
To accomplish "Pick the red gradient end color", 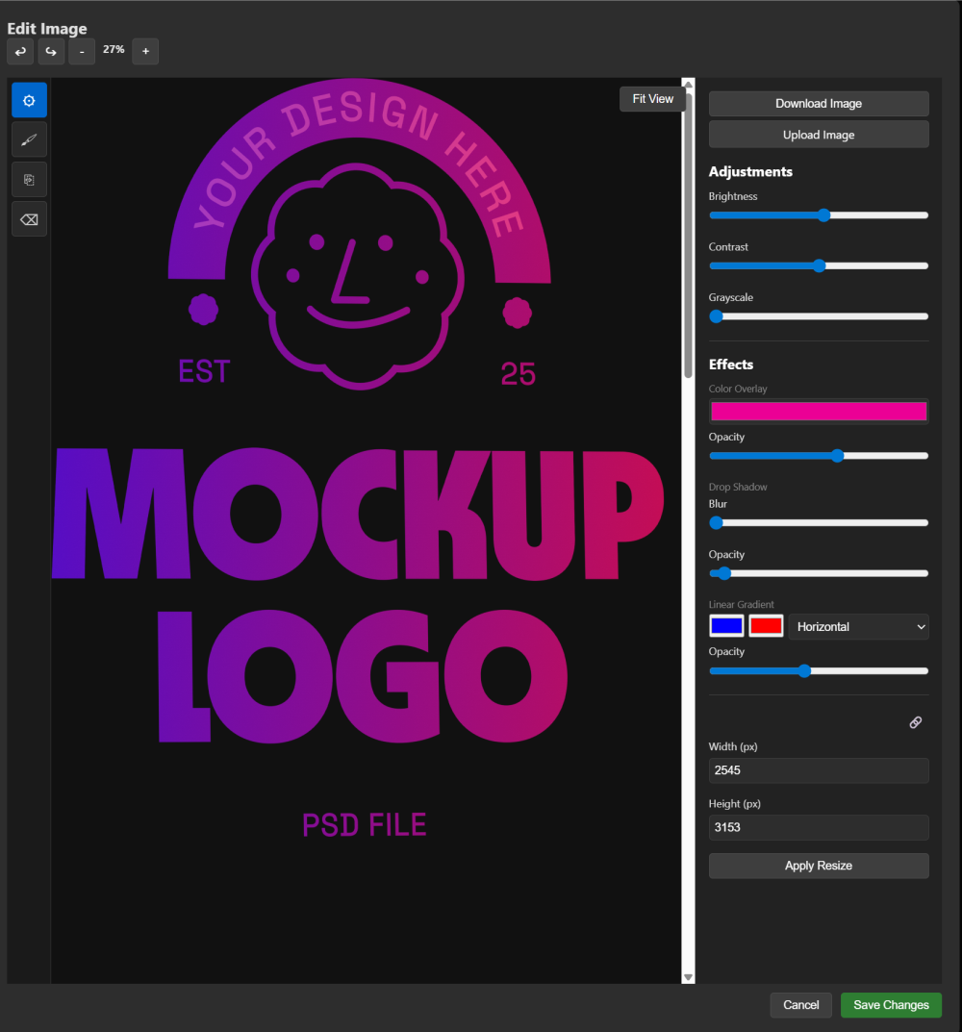I will (x=766, y=626).
